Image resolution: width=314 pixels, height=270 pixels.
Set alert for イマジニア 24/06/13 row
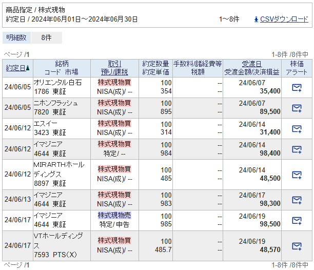pyautogui.click(x=297, y=200)
